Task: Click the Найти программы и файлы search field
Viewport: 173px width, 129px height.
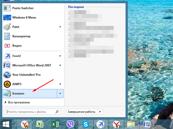Action: [x=33, y=112]
